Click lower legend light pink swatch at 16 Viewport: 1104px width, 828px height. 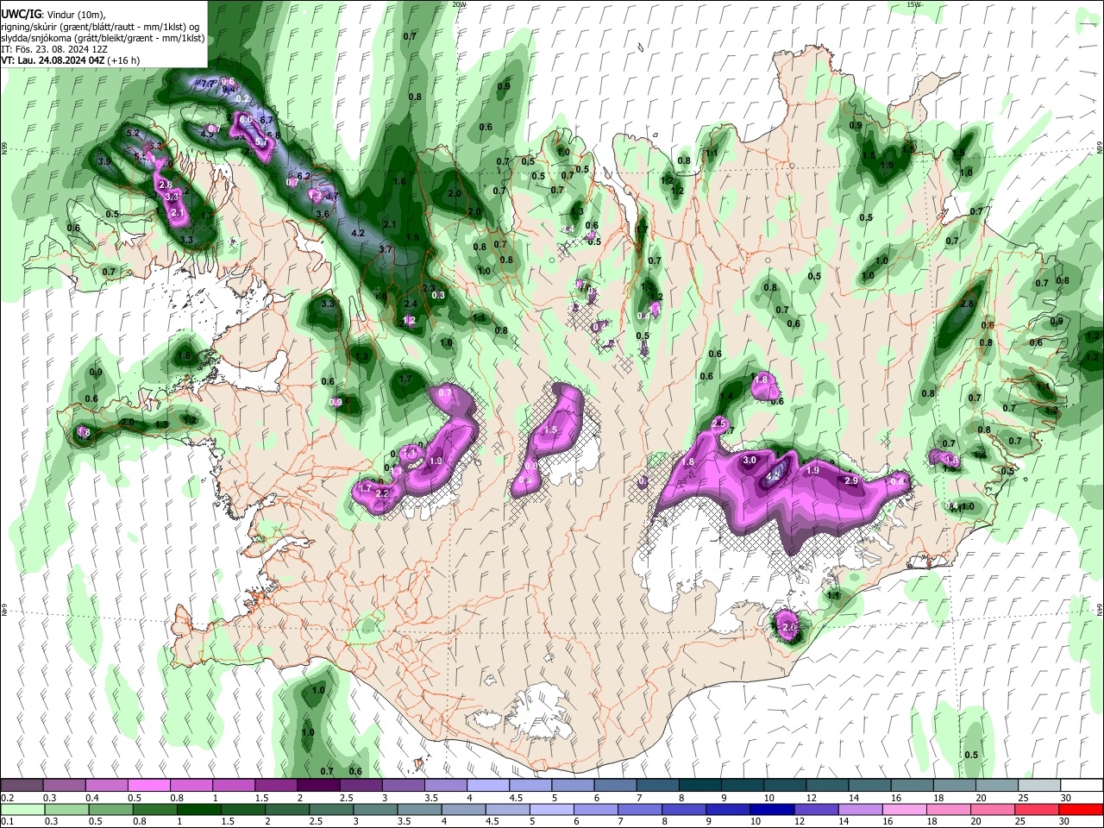coord(904,810)
